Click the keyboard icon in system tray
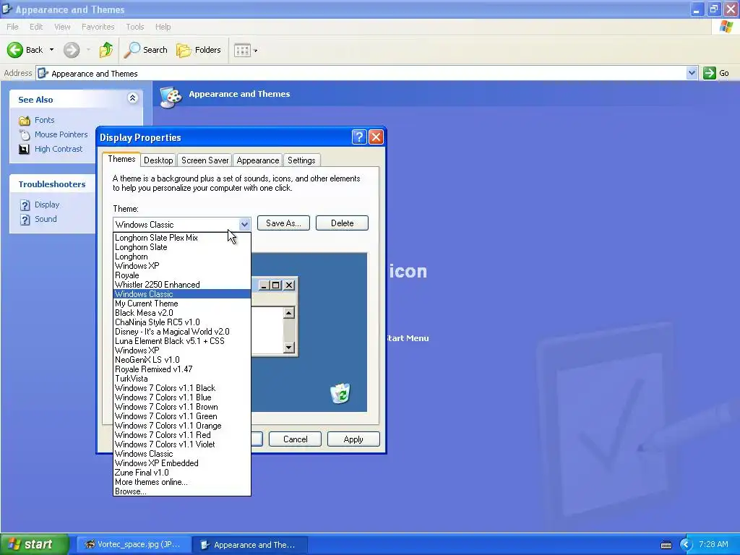 click(666, 545)
